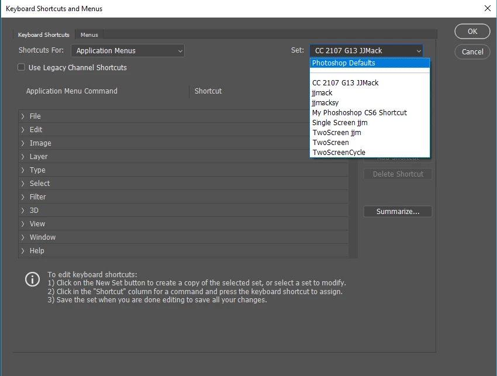
Task: Select the jjmack shortcut set
Action: [370, 93]
